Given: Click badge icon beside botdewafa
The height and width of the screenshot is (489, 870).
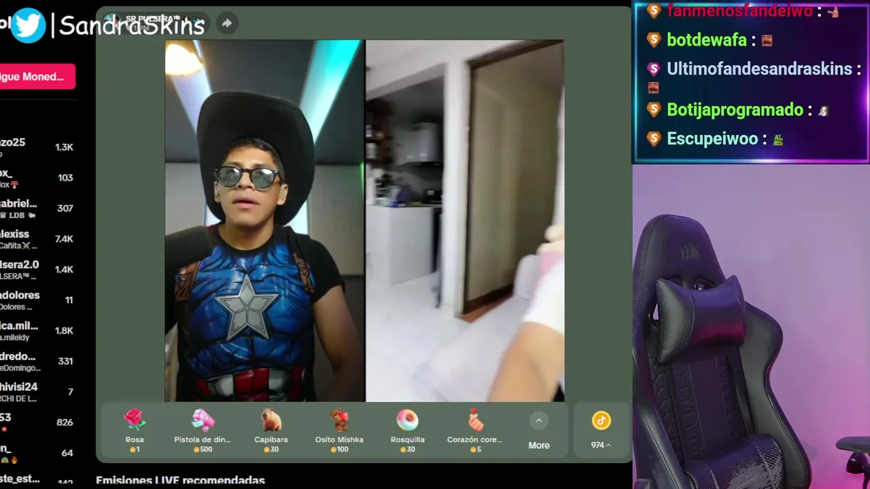Looking at the screenshot, I should click(x=654, y=40).
